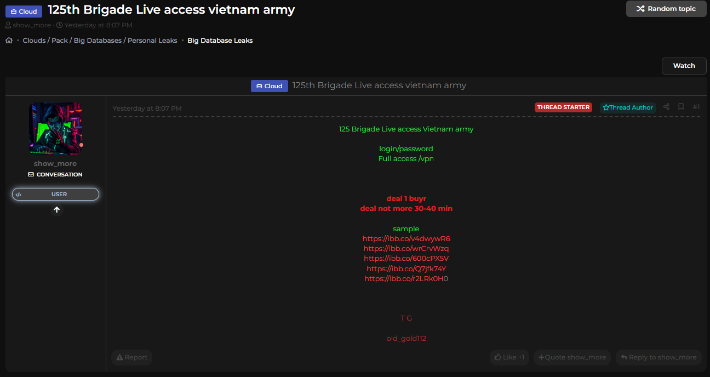Click the Random topic shuffle button

tap(666, 9)
